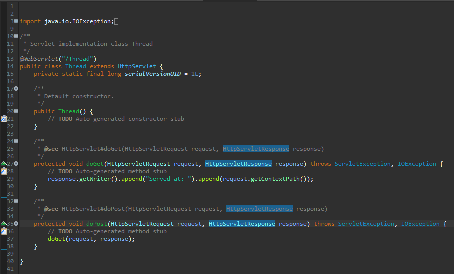Click line number 40 in the gutter
The width and height of the screenshot is (454, 274).
10,261
